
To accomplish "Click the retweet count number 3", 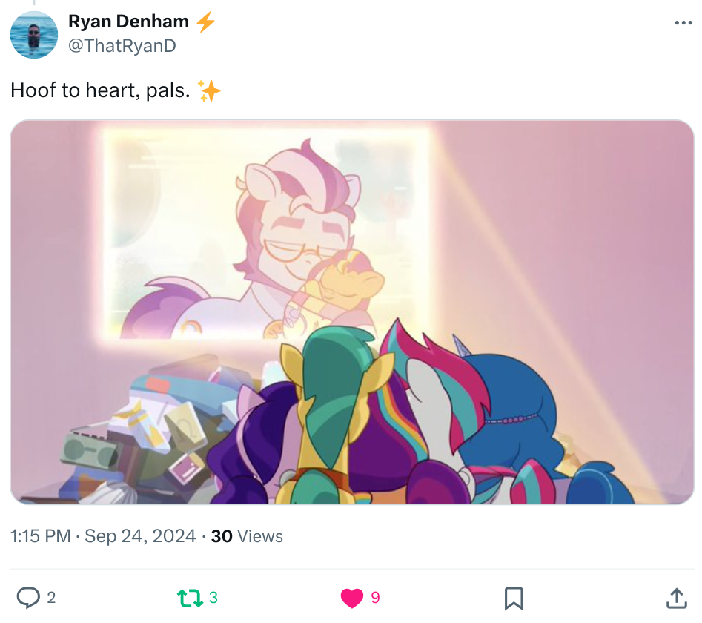I will coord(213,598).
